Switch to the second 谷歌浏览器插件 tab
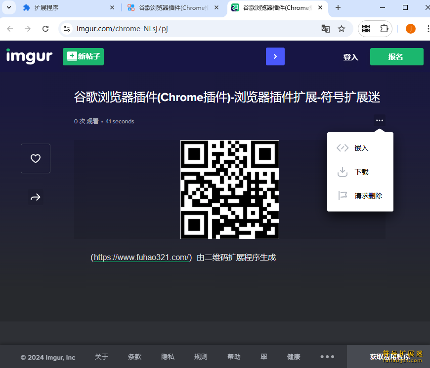This screenshot has width=430, height=368. coord(173,8)
